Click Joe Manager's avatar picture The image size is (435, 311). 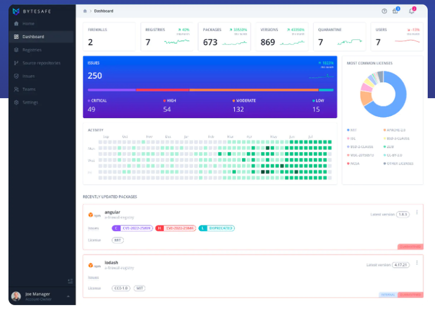[x=16, y=296]
